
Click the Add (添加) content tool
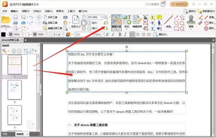coord(127,21)
